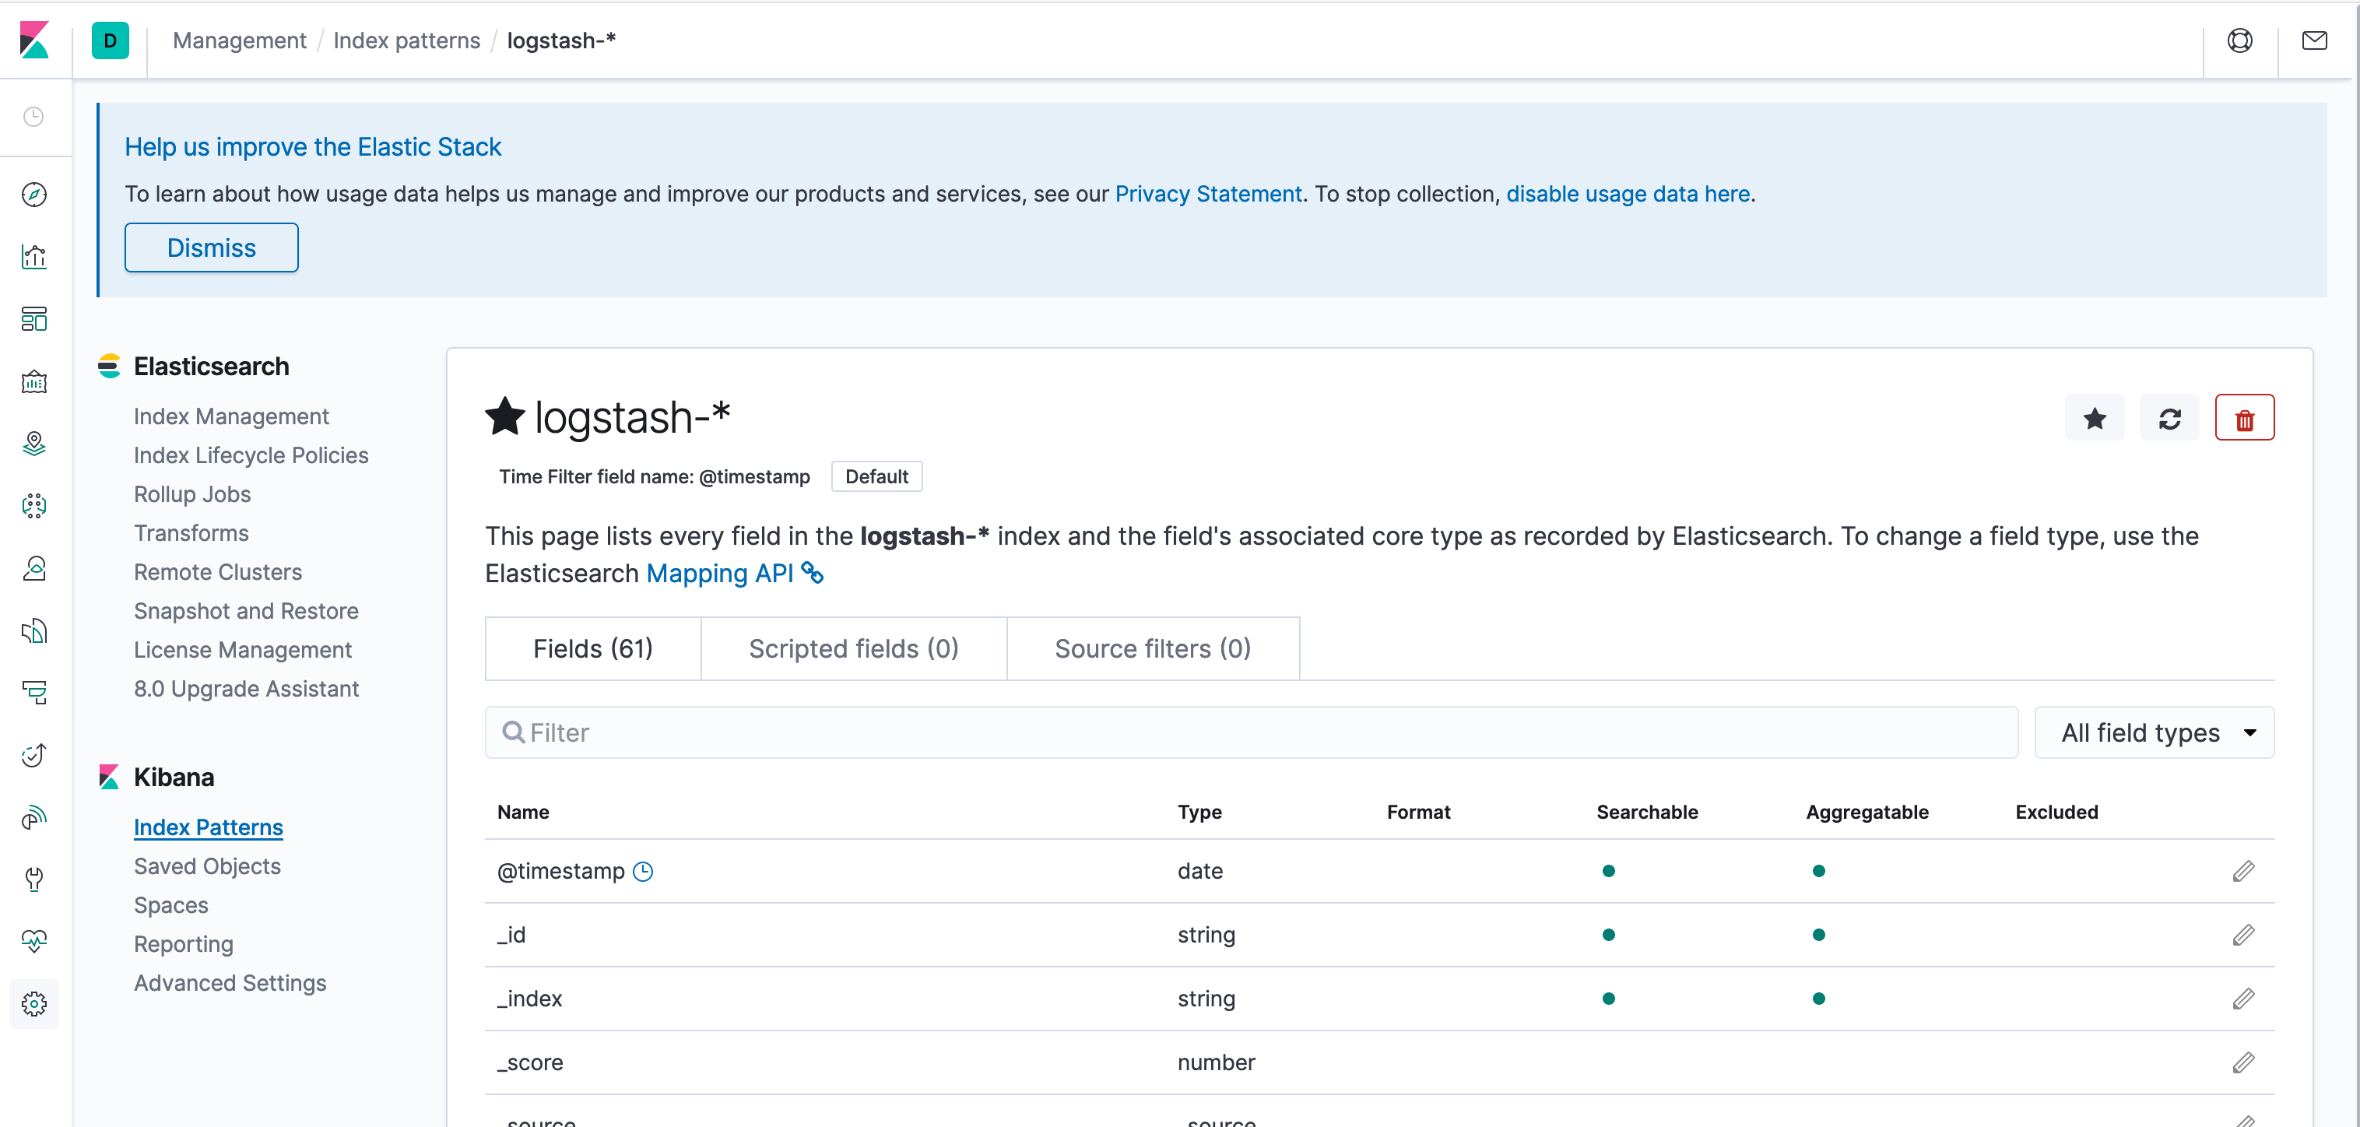Viewport: 2360px width, 1127px height.
Task: Open Advanced Settings
Action: coord(230,983)
